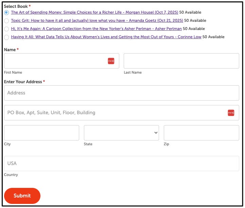
Task: Click the Name field label
Action: [10, 50]
